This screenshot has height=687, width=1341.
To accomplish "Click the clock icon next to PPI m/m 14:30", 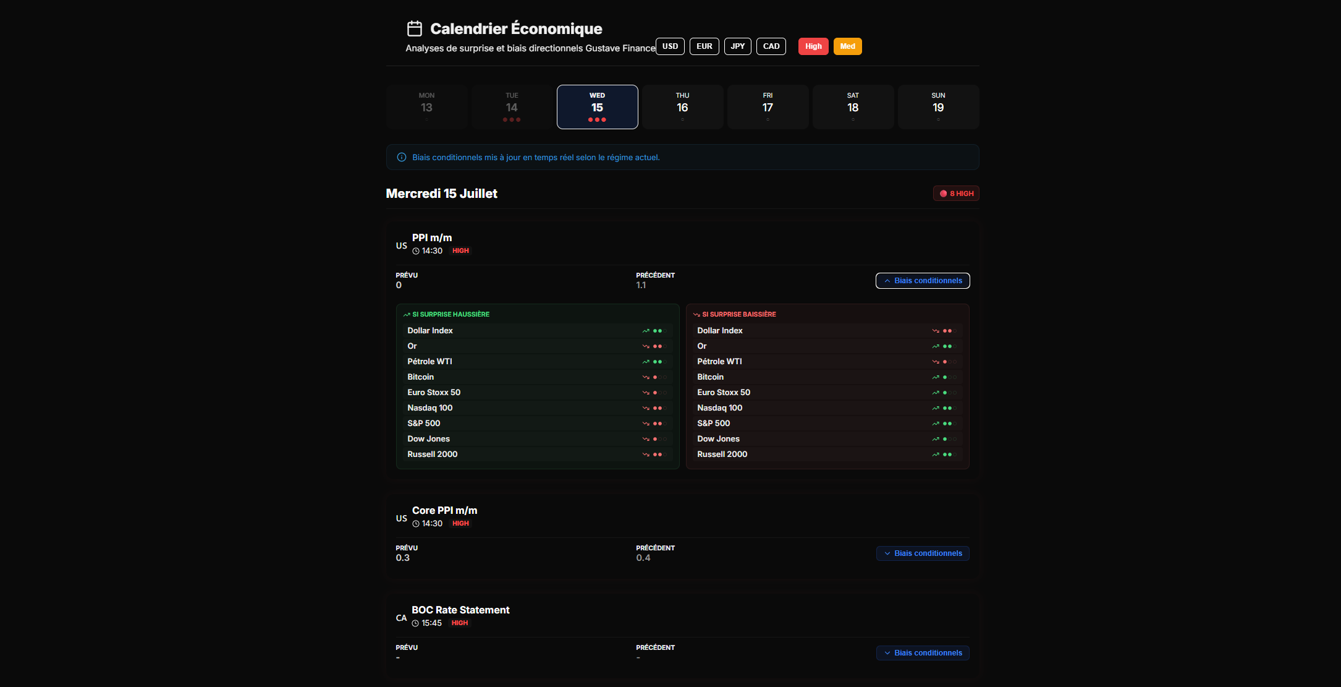I will pyautogui.click(x=416, y=251).
